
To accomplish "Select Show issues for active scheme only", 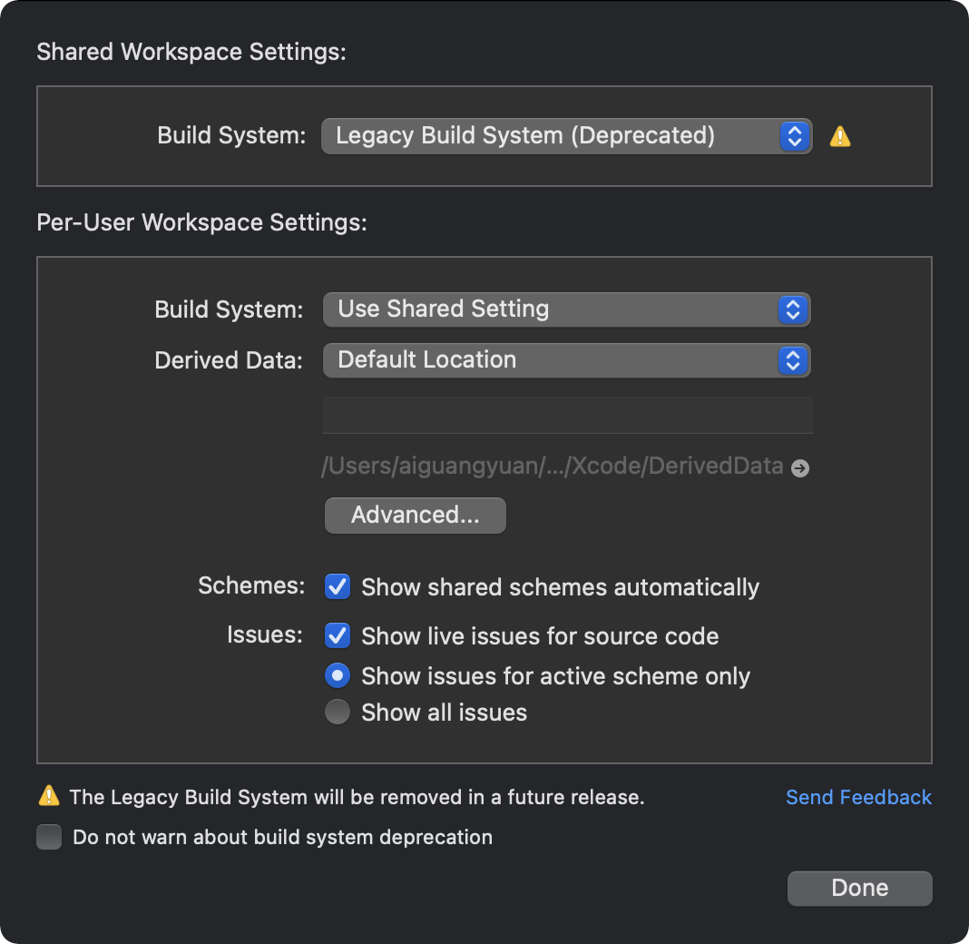I will (x=338, y=675).
